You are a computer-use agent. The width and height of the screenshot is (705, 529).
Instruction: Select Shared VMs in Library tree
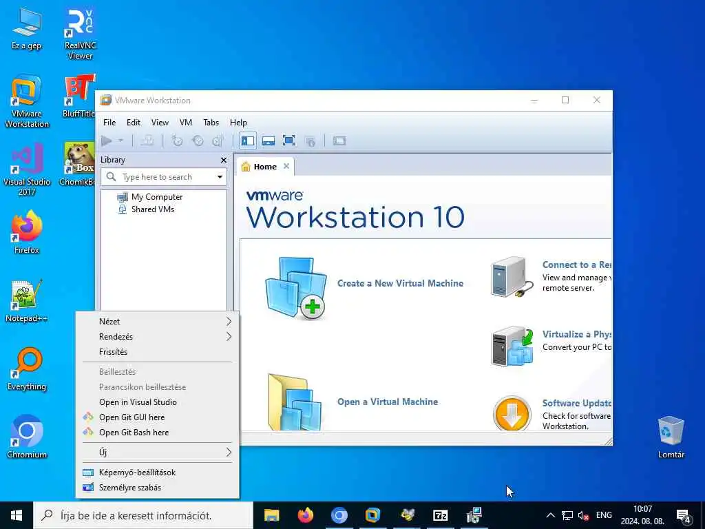pos(152,209)
